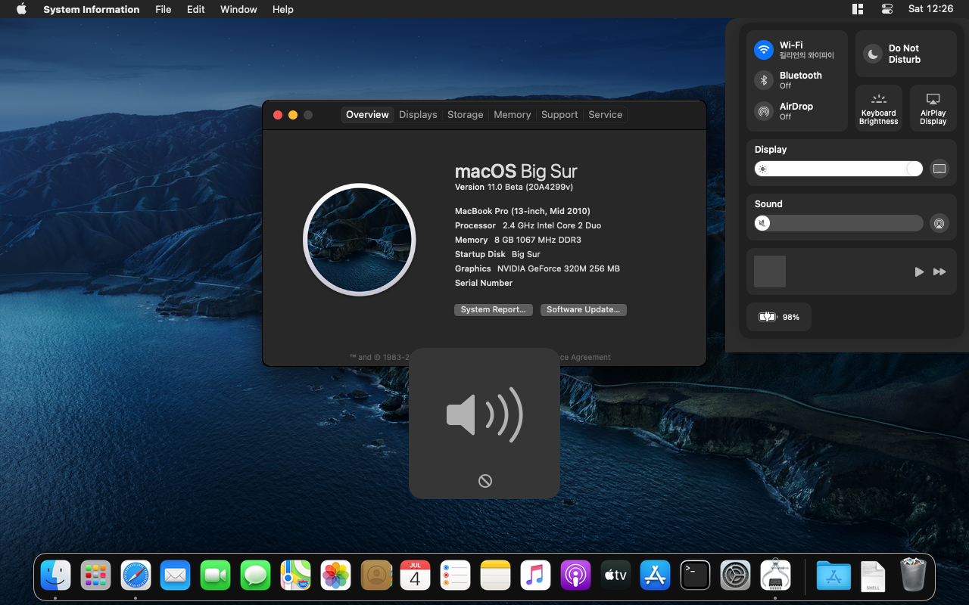The width and height of the screenshot is (969, 605).
Task: Click the sound AirPlay output icon
Action: click(x=939, y=223)
